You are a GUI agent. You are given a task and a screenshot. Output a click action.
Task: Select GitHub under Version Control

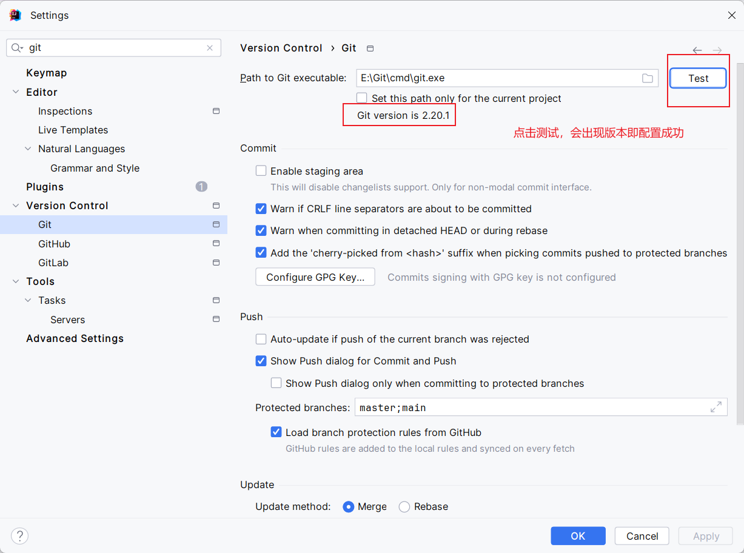pos(54,244)
